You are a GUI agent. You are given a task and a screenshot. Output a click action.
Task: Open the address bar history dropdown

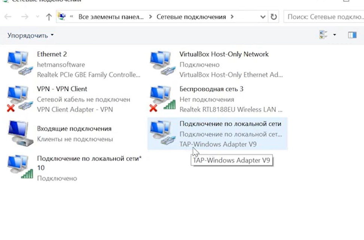point(263,17)
